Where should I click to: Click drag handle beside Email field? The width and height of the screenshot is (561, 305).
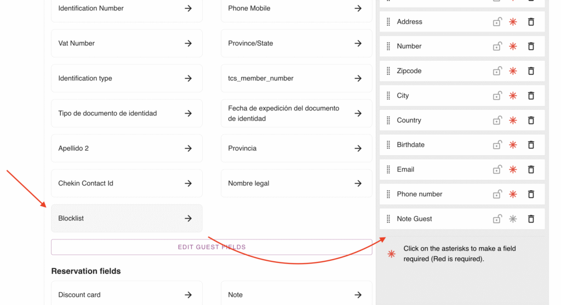point(388,169)
